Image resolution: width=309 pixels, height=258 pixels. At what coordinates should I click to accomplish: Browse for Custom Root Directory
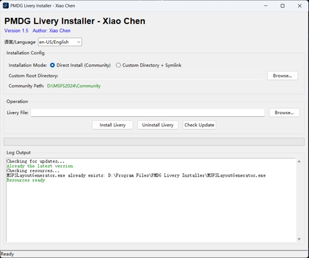click(x=282, y=76)
